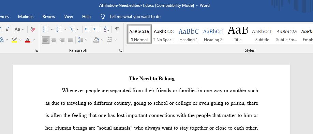Insert a bulleted list

(x=45, y=29)
